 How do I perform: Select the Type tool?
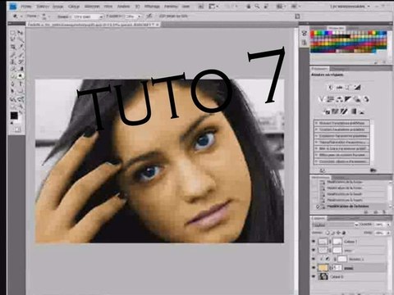tap(21, 84)
